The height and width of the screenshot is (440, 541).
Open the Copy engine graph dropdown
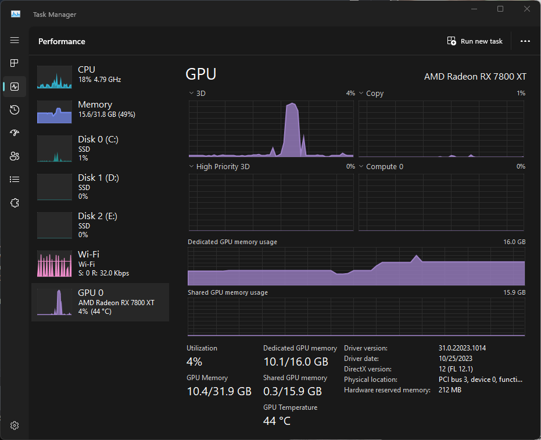point(371,93)
